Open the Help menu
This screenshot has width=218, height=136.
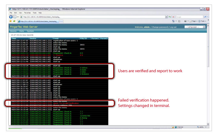[x=40, y=13]
